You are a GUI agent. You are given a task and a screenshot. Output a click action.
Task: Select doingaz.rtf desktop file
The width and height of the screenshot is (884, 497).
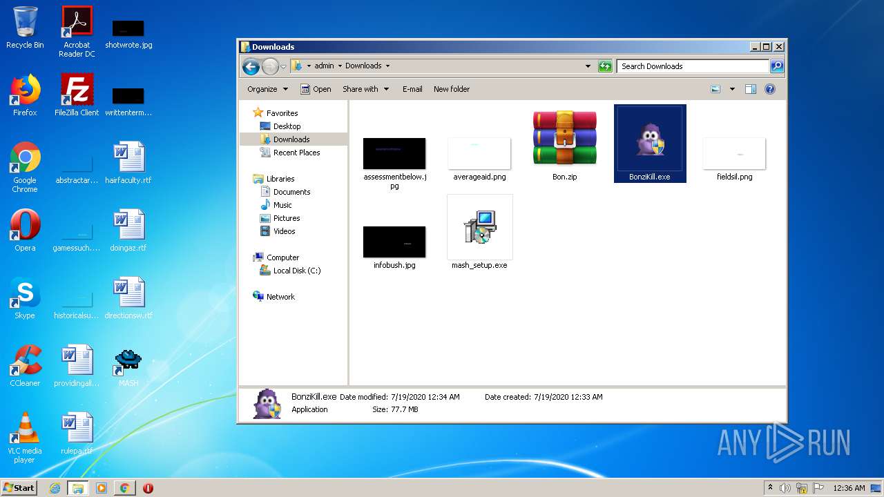click(128, 231)
